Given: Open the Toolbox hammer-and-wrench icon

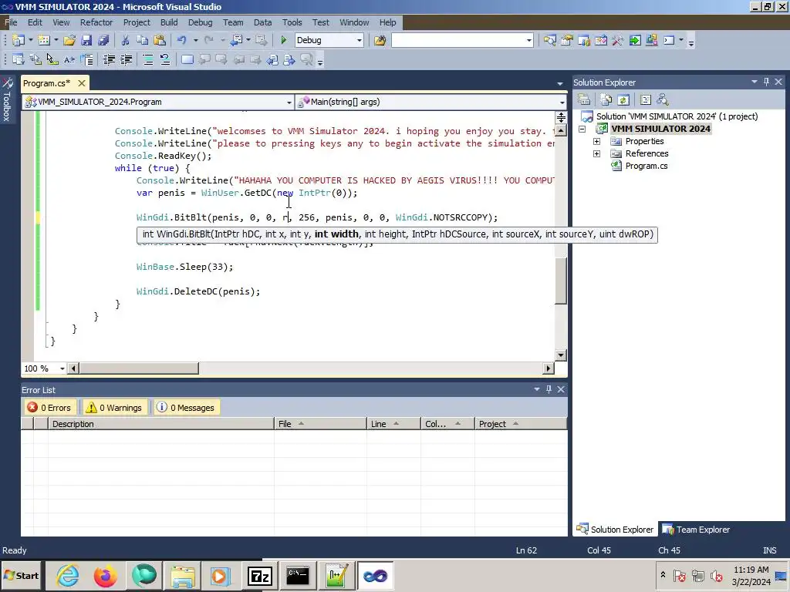Looking at the screenshot, I should (618, 40).
